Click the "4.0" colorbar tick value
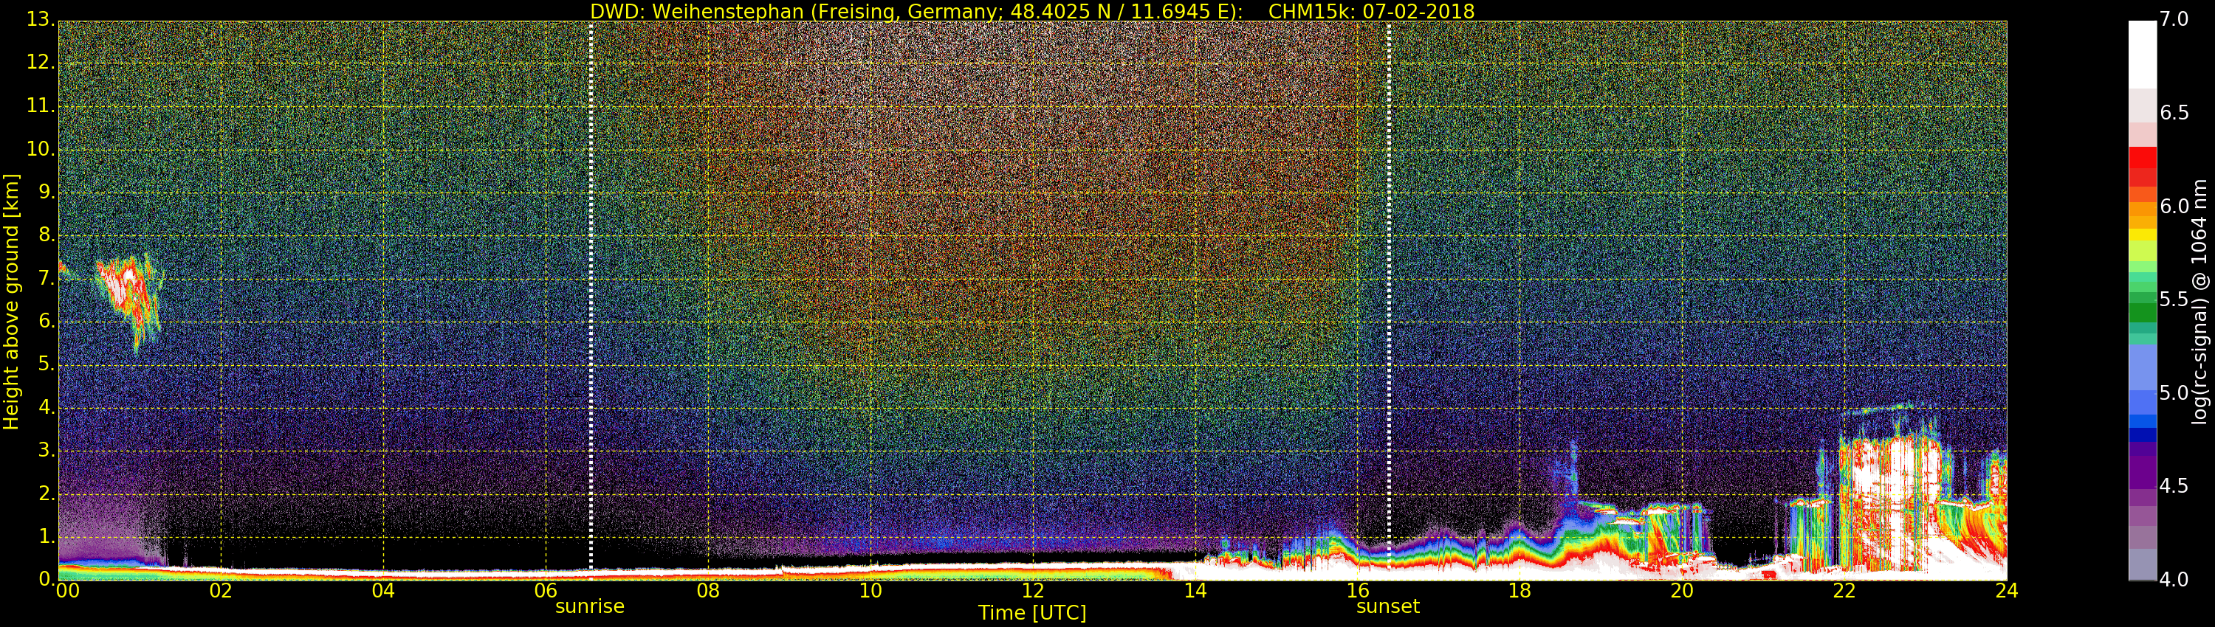The height and width of the screenshot is (627, 2215). pyautogui.click(x=2174, y=580)
